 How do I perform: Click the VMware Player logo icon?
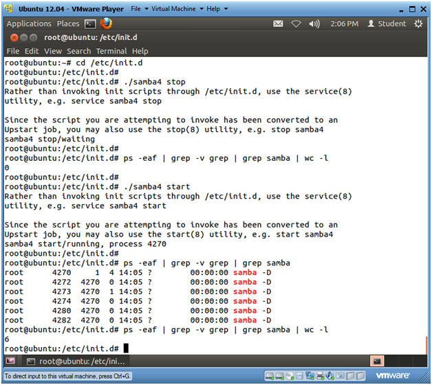pyautogui.click(x=8, y=9)
